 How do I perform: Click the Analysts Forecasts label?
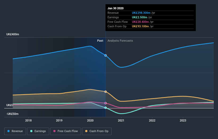tap(120, 41)
